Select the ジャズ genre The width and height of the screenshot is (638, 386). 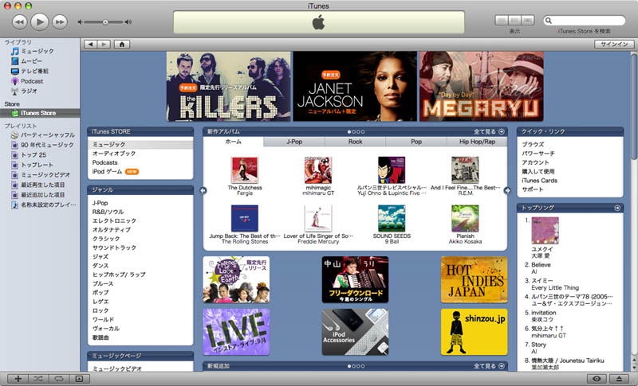pyautogui.click(x=100, y=256)
